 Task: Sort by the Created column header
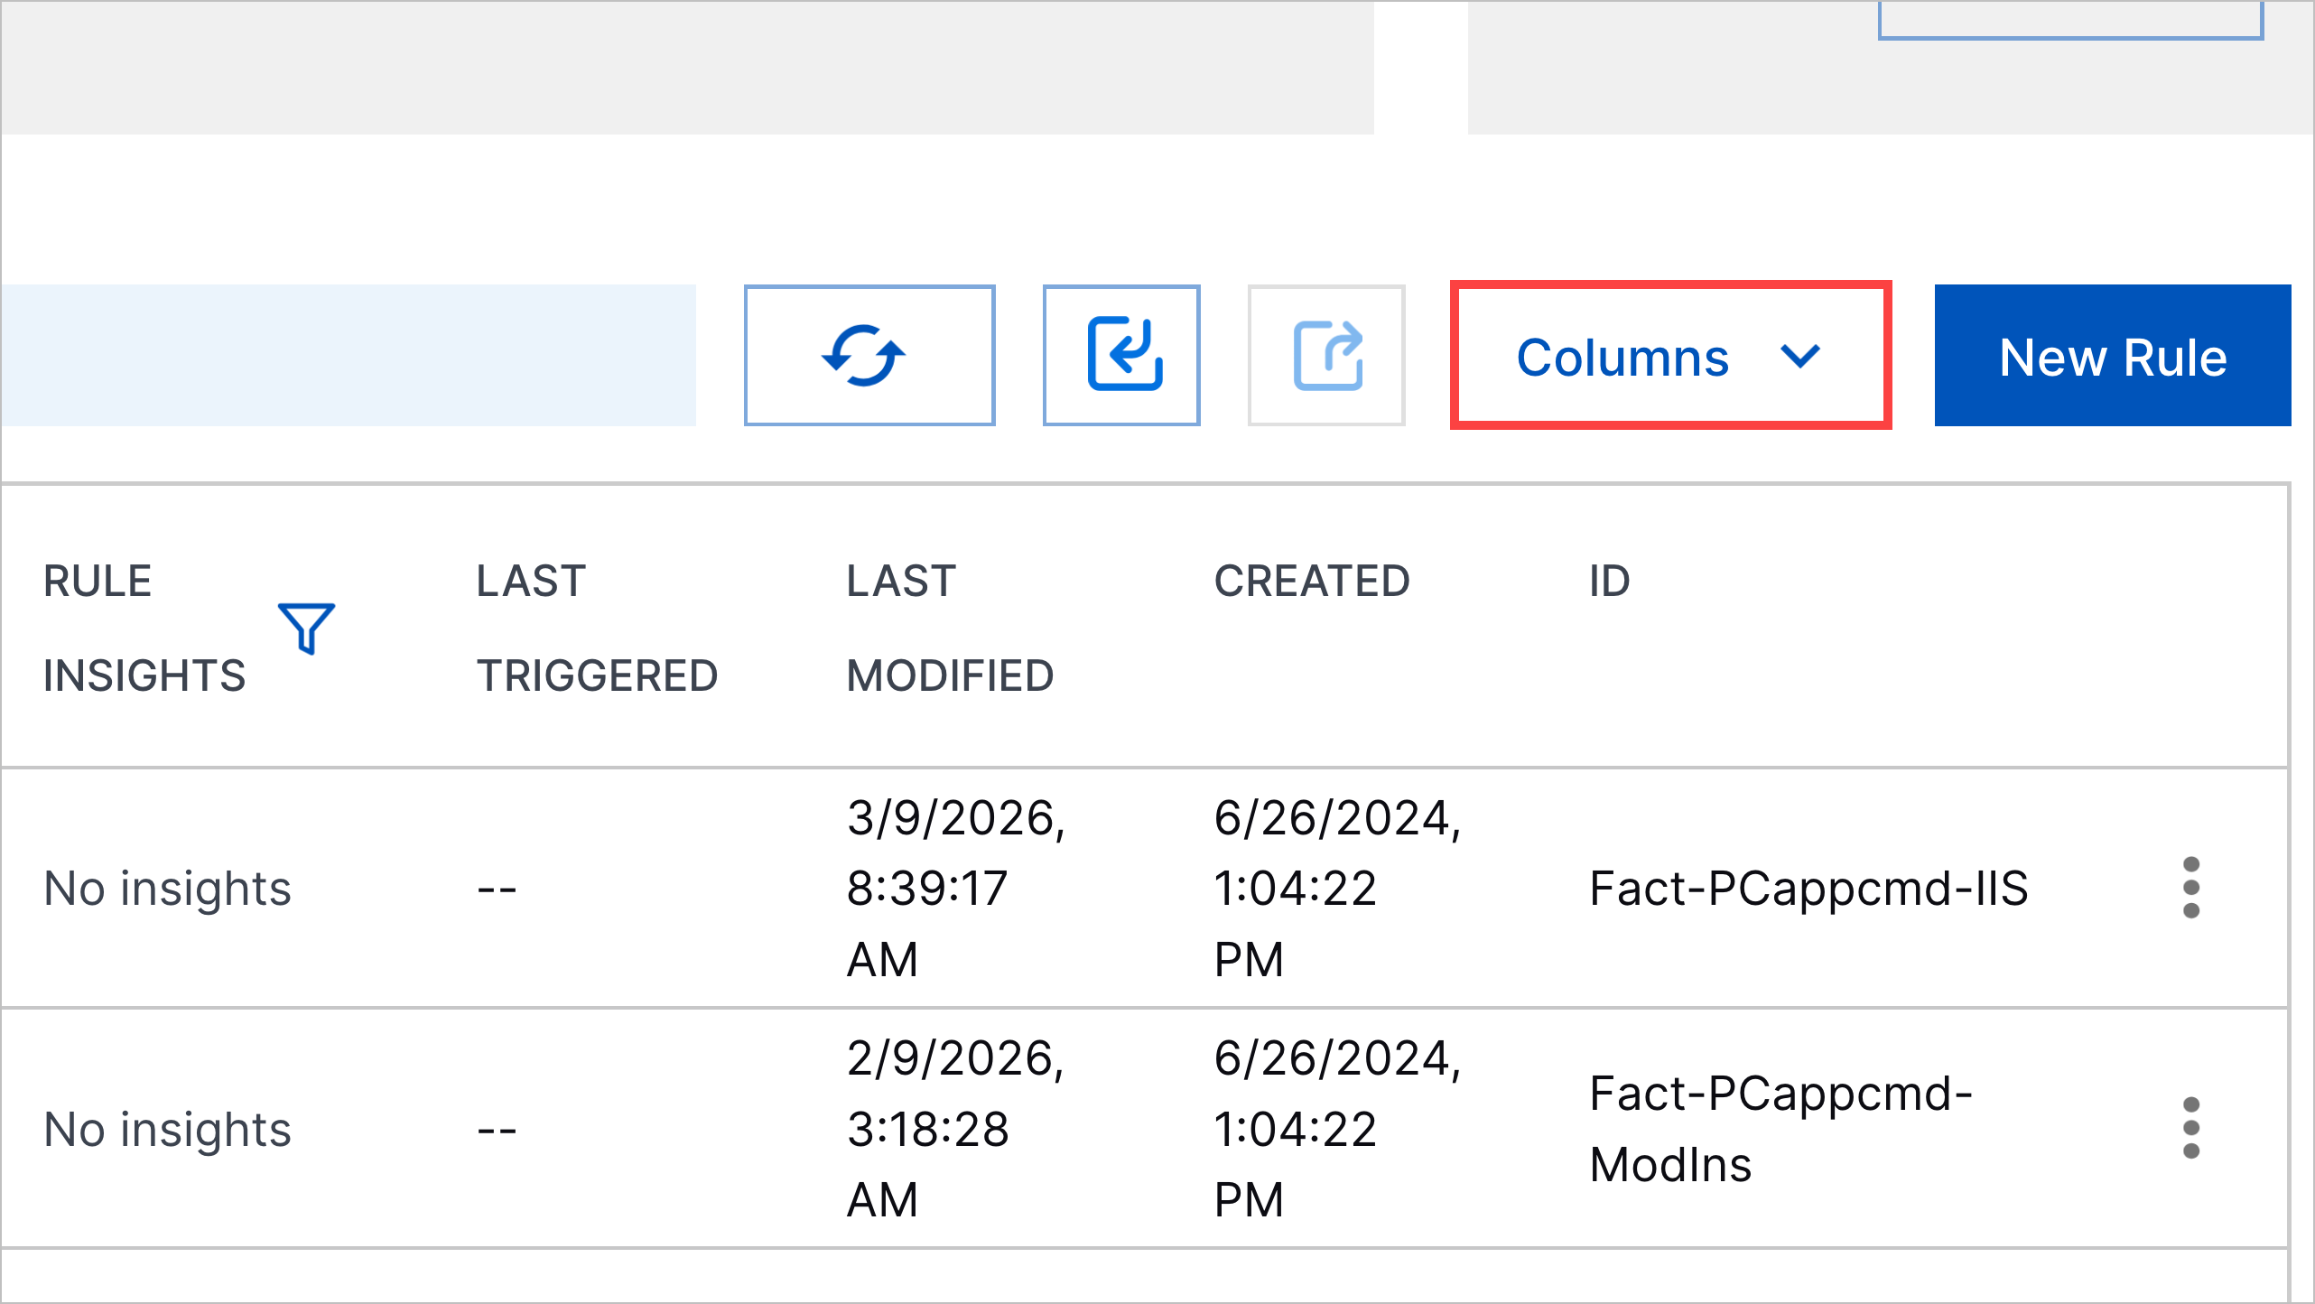(x=1312, y=582)
